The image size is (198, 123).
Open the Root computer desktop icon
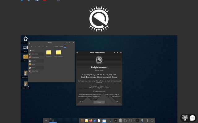coord(25,48)
